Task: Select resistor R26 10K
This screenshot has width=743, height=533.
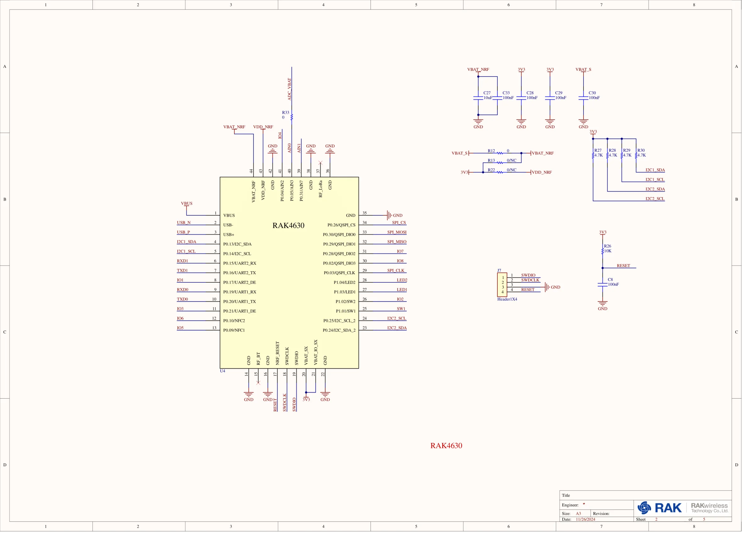Action: point(602,251)
